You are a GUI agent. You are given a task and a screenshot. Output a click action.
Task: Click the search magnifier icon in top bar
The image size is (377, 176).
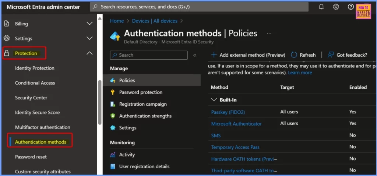click(x=95, y=7)
